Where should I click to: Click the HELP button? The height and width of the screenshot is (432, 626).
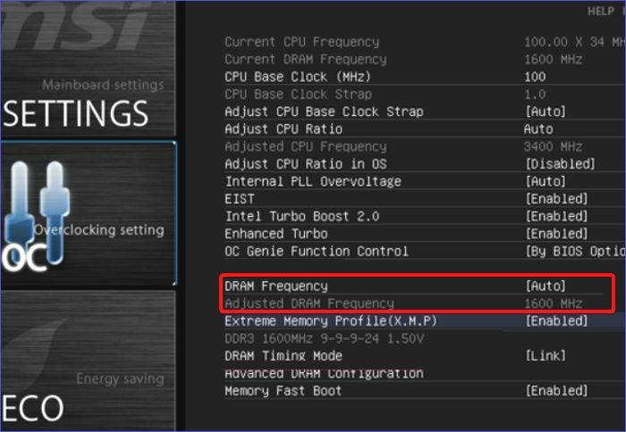pos(600,11)
